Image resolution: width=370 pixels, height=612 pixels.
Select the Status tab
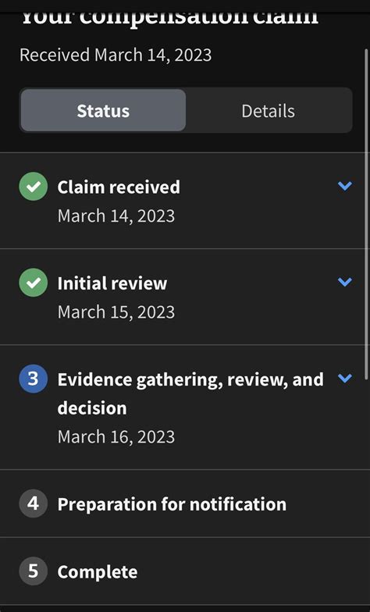pyautogui.click(x=103, y=111)
